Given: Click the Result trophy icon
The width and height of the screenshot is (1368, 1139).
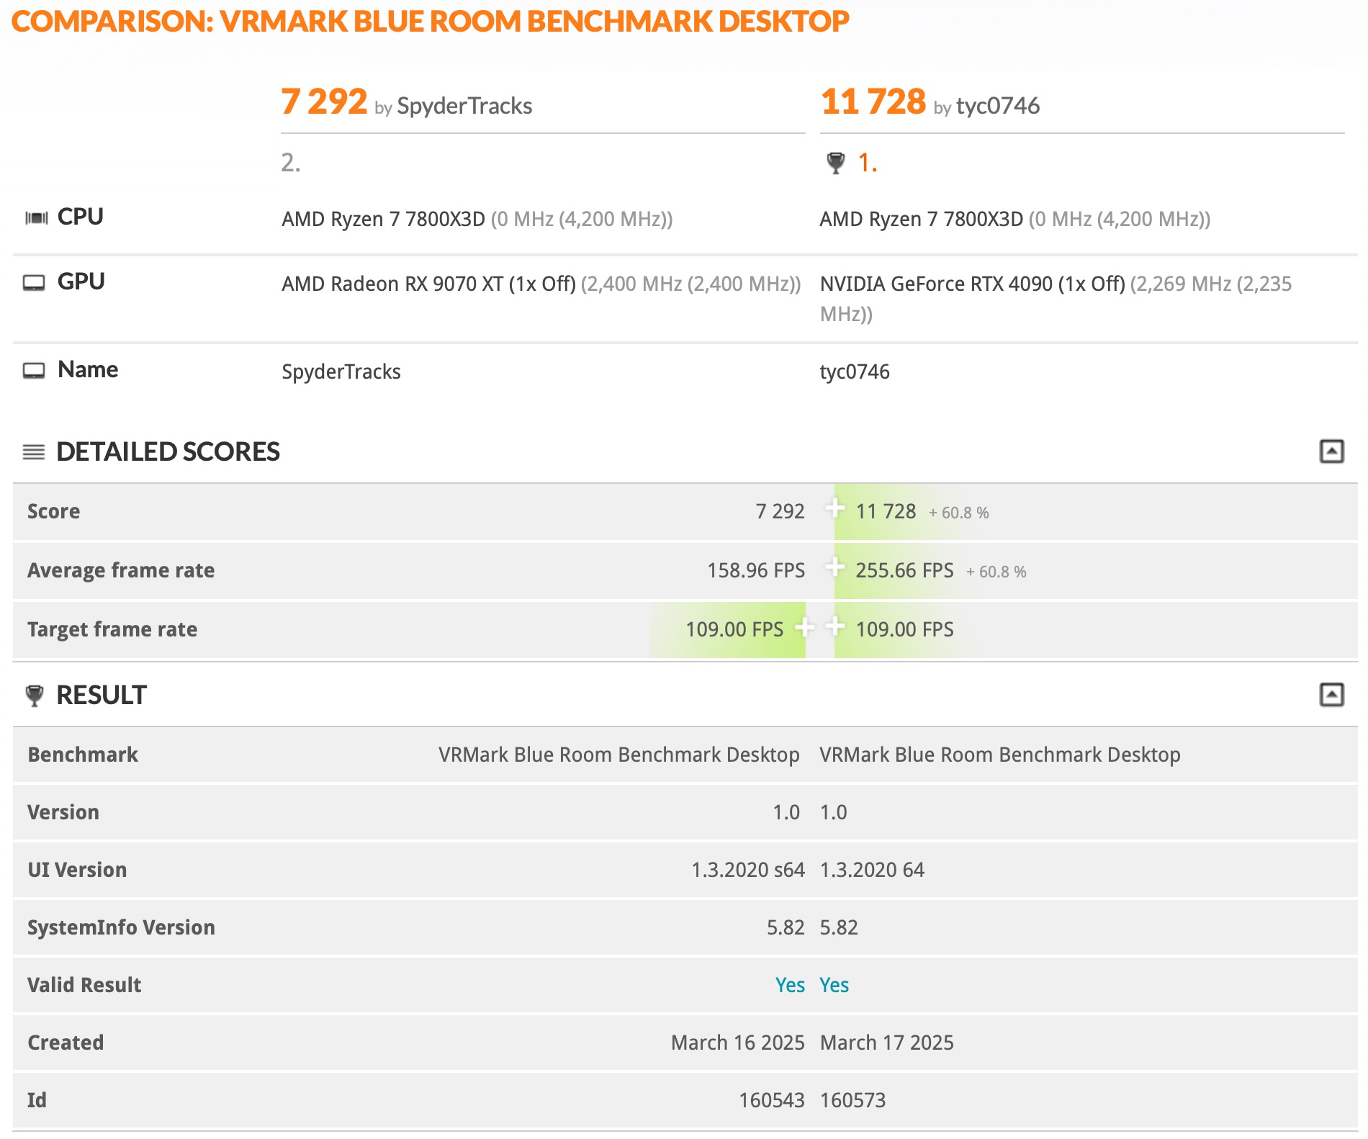Looking at the screenshot, I should tap(34, 695).
